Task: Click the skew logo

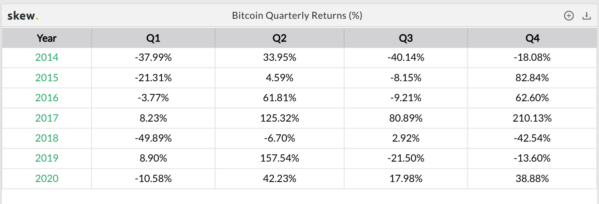Action: tap(23, 16)
